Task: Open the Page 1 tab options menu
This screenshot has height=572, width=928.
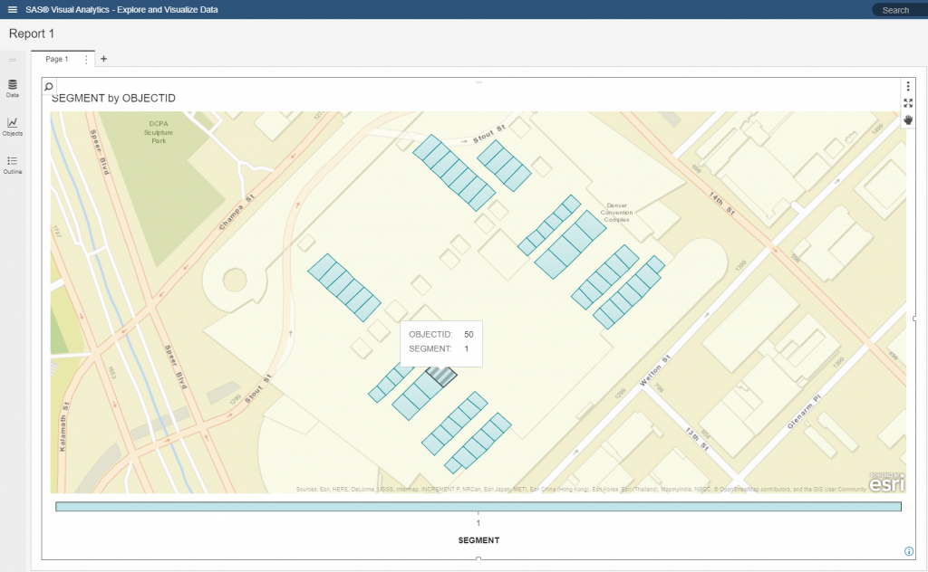Action: pos(84,58)
